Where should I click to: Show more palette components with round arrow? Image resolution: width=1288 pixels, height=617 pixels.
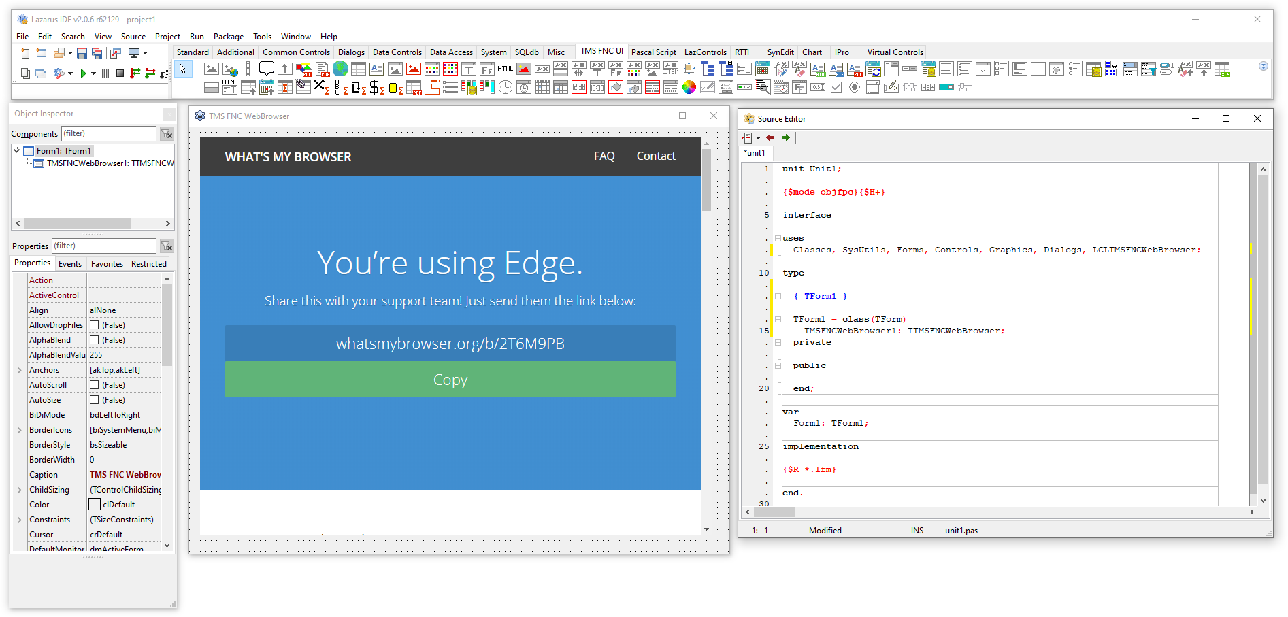(x=1264, y=66)
